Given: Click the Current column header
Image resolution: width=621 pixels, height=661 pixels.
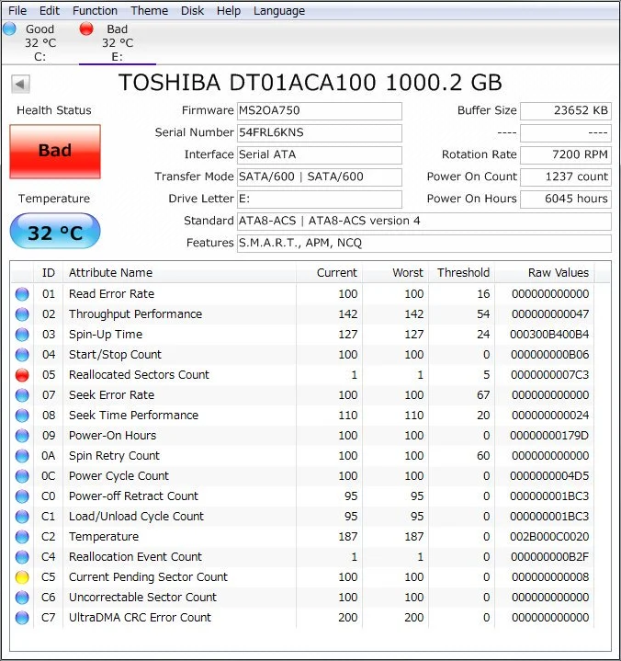Looking at the screenshot, I should pyautogui.click(x=330, y=273).
